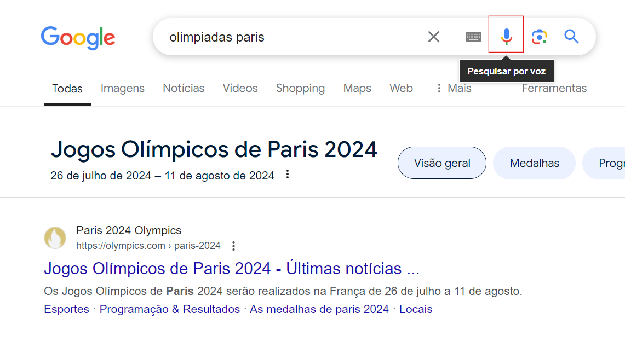Click the magnifying glass search button

(x=571, y=37)
